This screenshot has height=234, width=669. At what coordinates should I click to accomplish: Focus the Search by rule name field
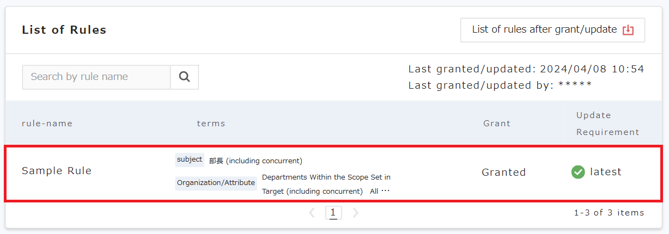(x=96, y=77)
